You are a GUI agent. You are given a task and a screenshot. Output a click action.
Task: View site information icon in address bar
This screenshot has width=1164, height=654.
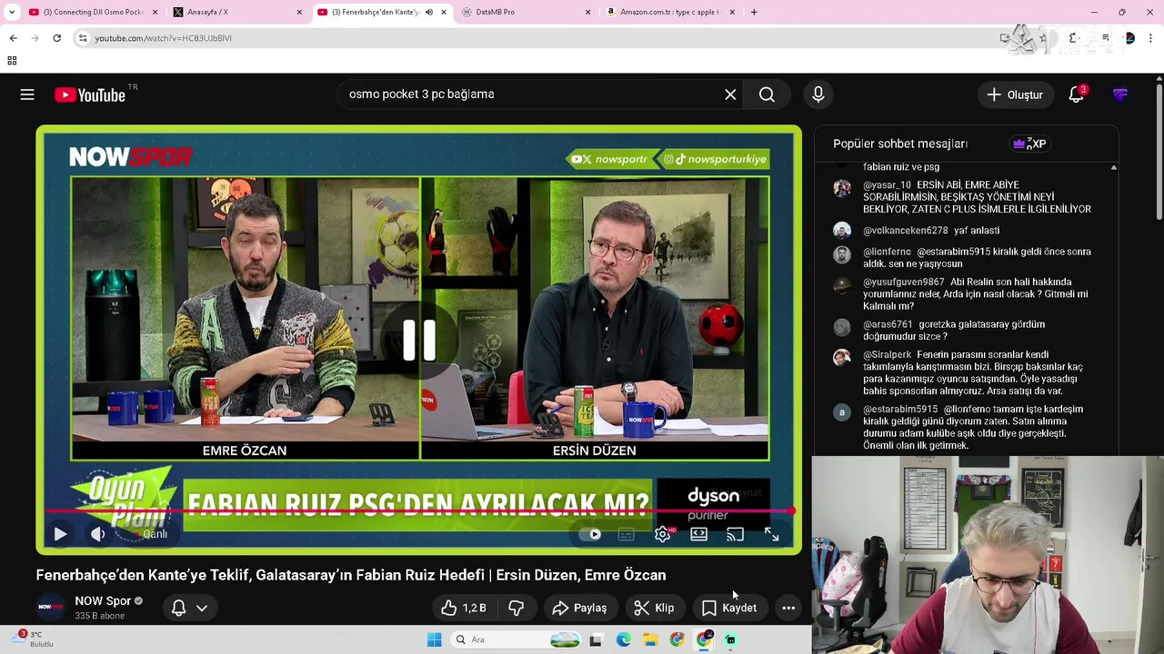(x=83, y=38)
